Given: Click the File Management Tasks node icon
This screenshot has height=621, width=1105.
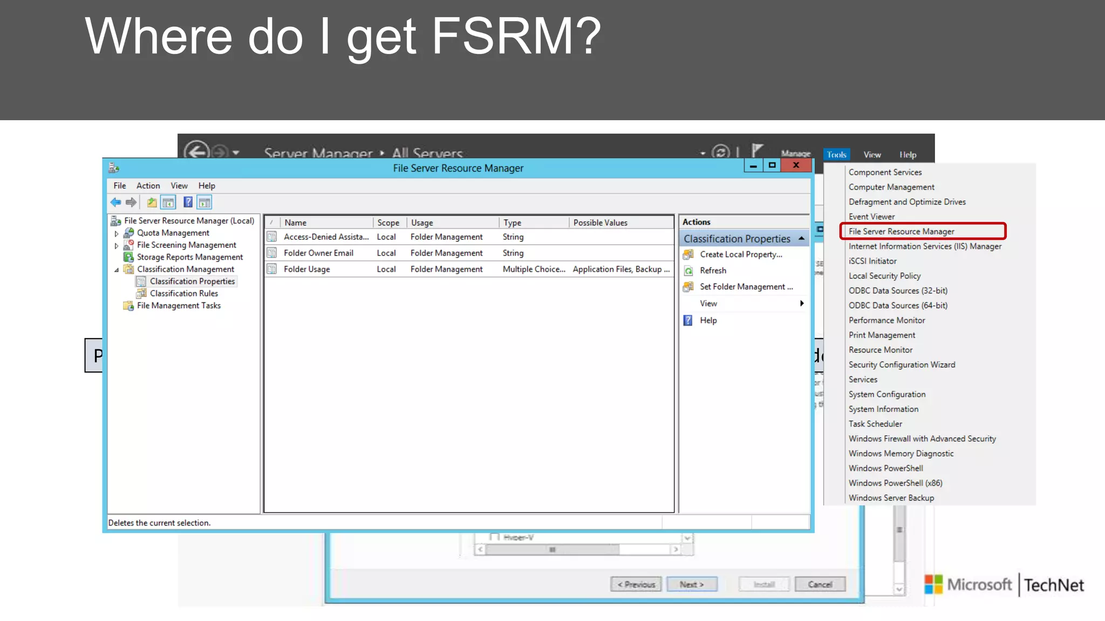Looking at the screenshot, I should pos(128,306).
